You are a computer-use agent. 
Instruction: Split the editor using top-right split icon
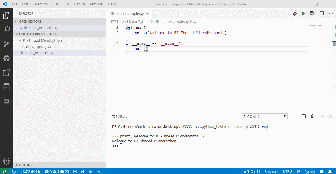pyautogui.click(x=322, y=13)
